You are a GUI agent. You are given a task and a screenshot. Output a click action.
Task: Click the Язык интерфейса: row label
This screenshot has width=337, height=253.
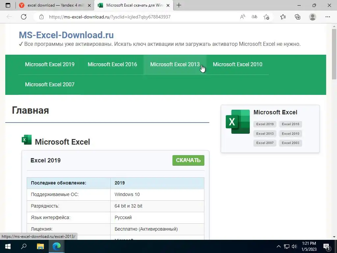[50, 217]
